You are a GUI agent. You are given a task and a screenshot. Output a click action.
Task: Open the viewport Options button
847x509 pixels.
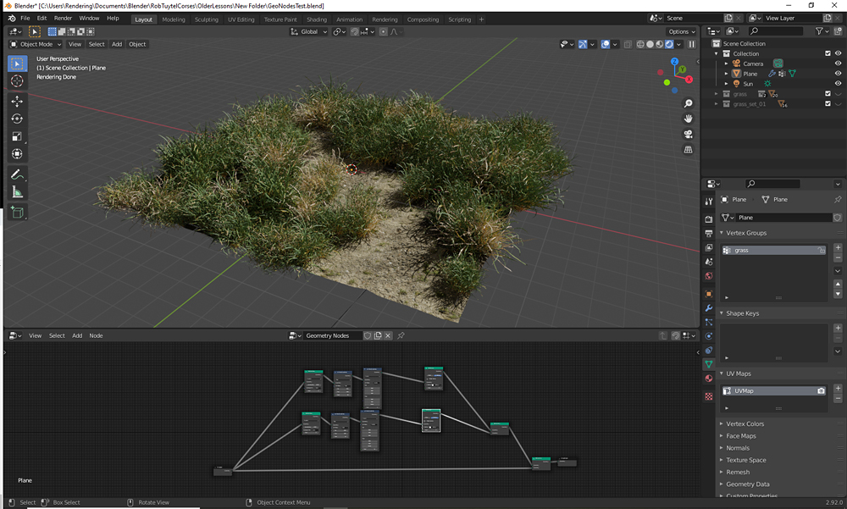tap(681, 31)
